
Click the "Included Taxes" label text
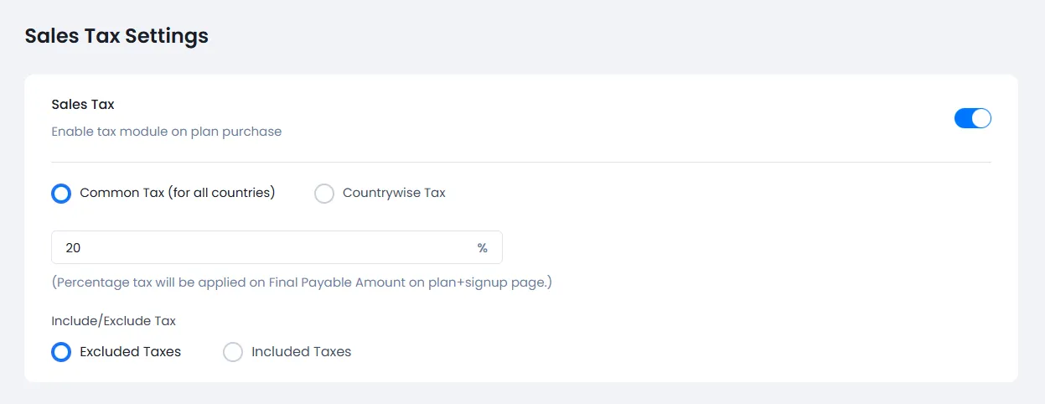(x=301, y=352)
